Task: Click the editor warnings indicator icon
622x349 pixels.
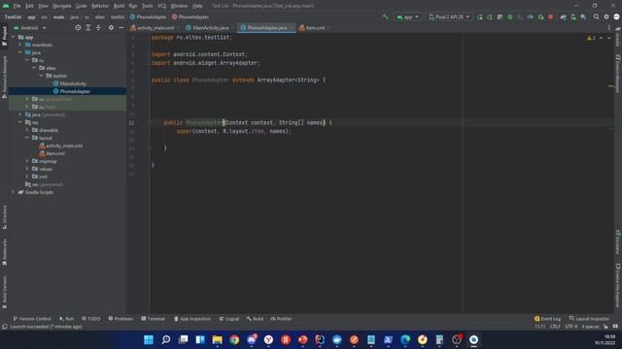Action: tap(591, 38)
